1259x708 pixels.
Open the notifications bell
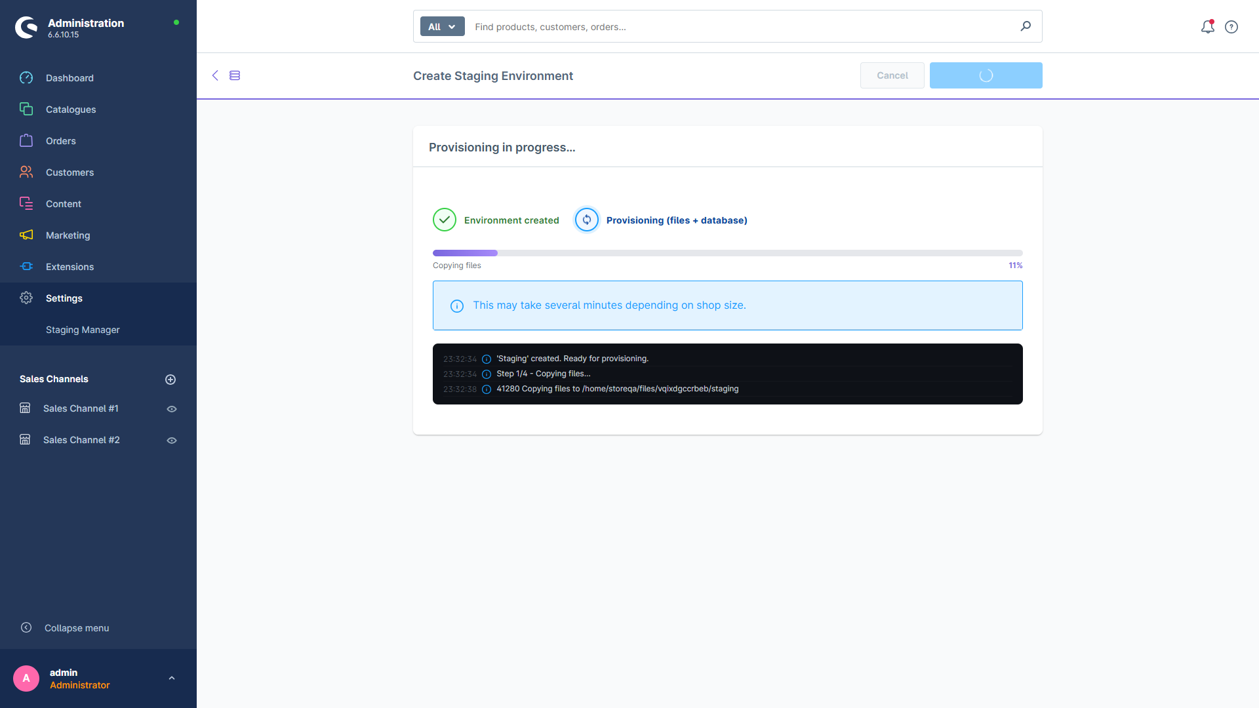1208,27
